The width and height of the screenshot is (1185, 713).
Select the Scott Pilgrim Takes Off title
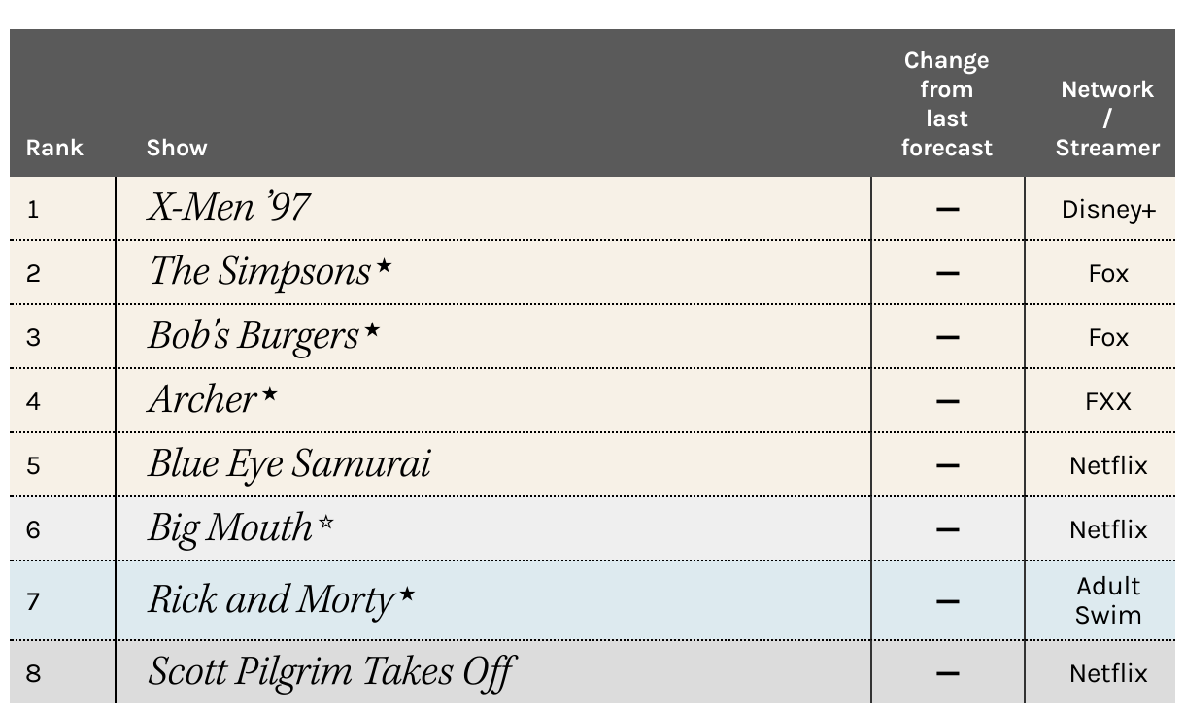[x=330, y=671]
